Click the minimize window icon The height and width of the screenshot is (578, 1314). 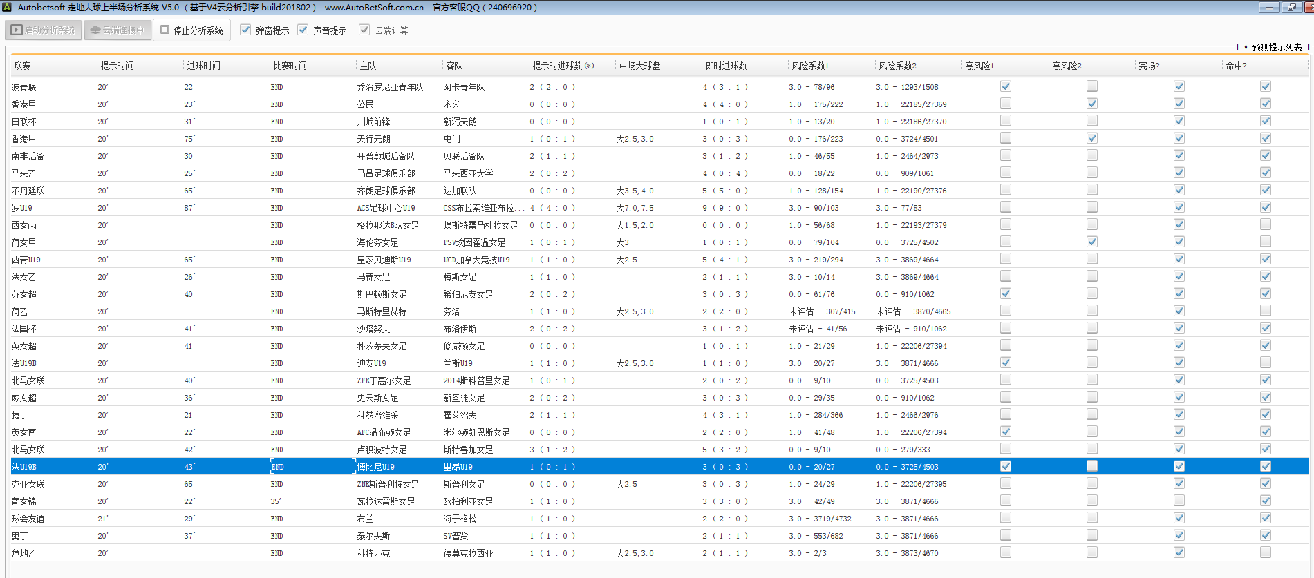1268,8
